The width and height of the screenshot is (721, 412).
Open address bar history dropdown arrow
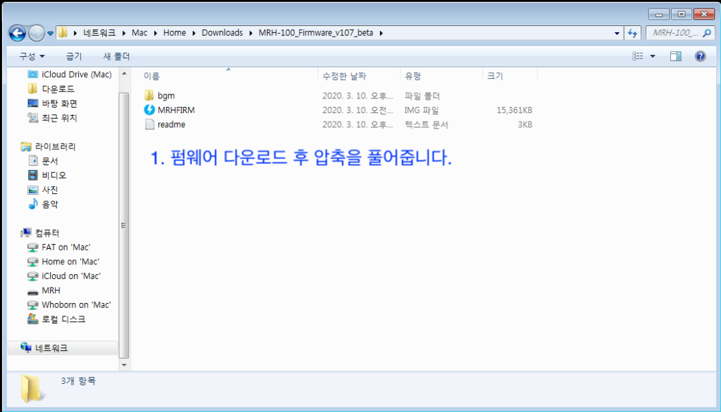click(617, 33)
